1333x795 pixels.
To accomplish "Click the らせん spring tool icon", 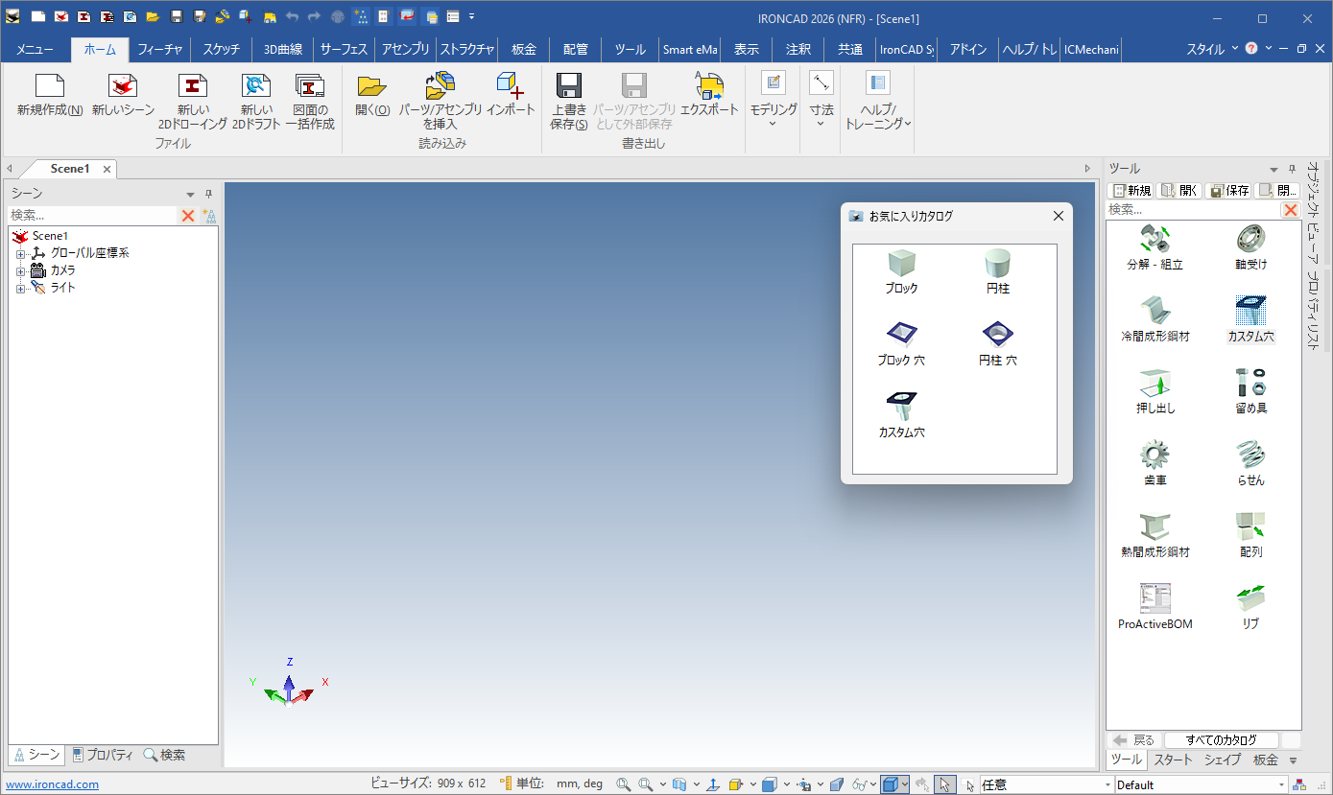I will pyautogui.click(x=1250, y=454).
